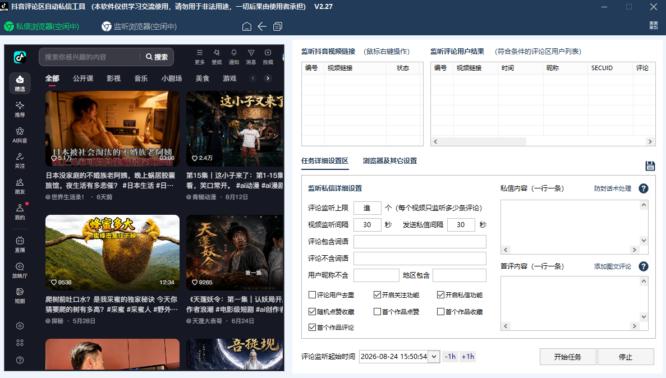666x378 pixels.
Task: Switch to 私信浏览器 tab
Action: (x=42, y=26)
